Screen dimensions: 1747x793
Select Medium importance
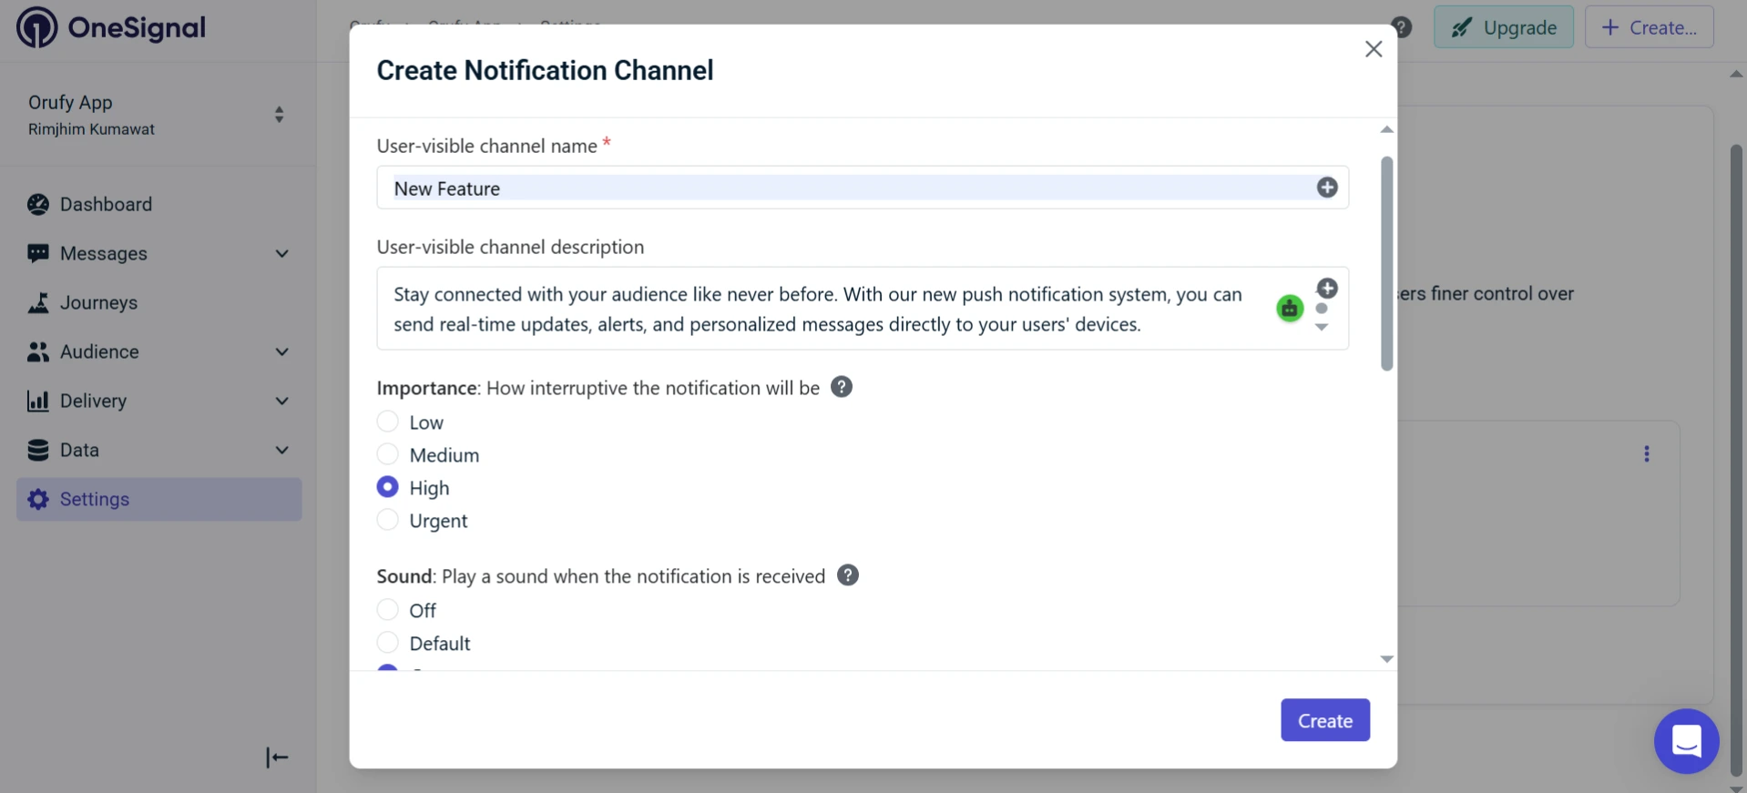(388, 453)
